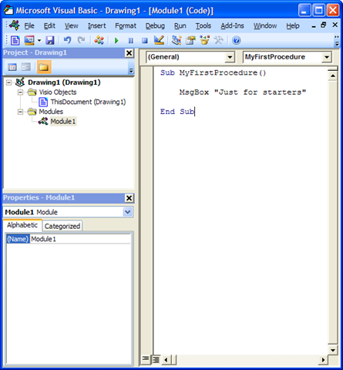The height and width of the screenshot is (370, 343).
Task: Open the (General) object dropdown
Action: [x=230, y=57]
